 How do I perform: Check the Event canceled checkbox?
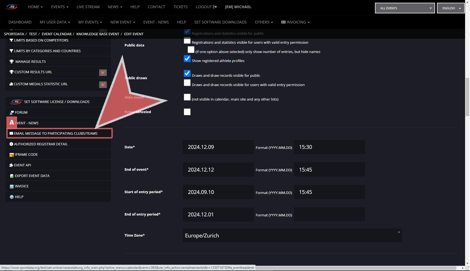point(187,112)
